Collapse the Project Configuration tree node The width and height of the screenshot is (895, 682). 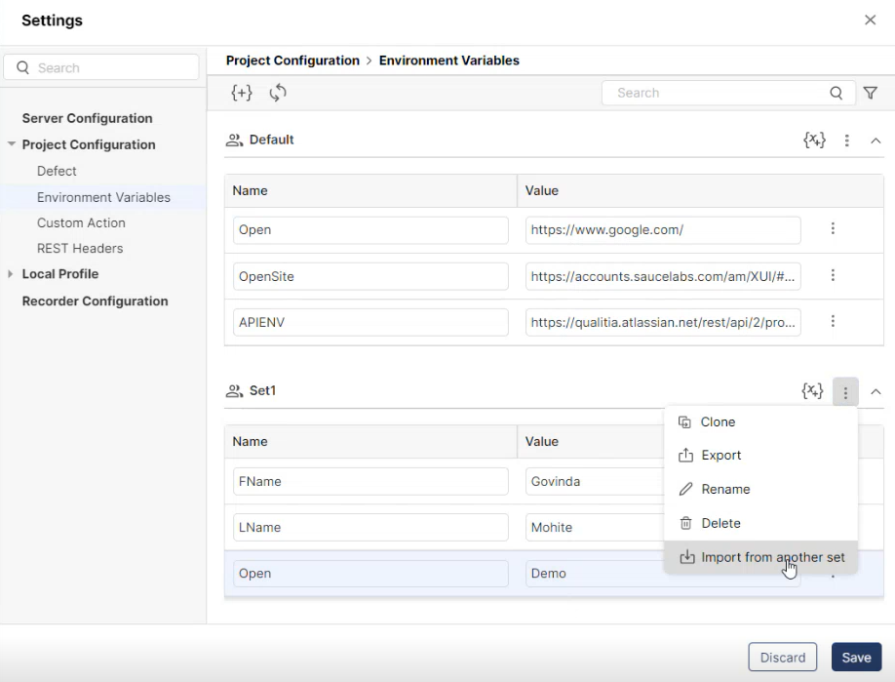click(x=11, y=144)
